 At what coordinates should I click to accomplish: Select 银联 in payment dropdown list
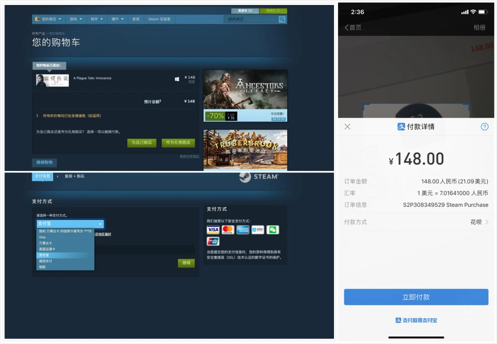[x=65, y=267]
